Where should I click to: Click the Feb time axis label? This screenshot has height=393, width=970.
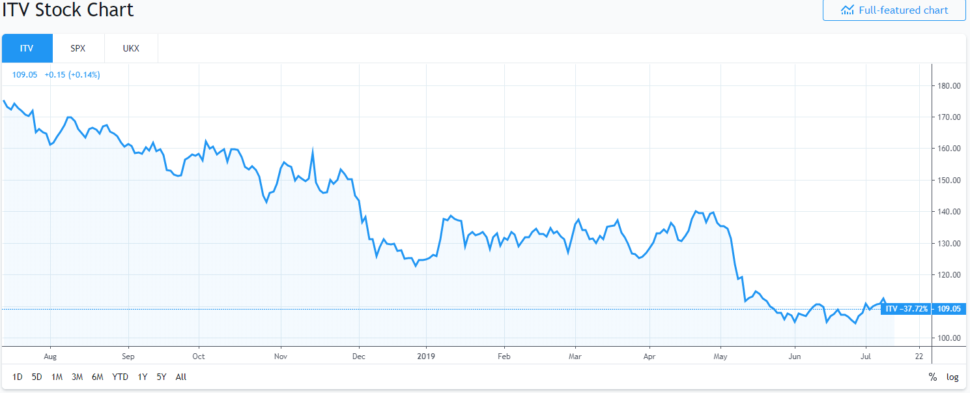[x=504, y=357]
